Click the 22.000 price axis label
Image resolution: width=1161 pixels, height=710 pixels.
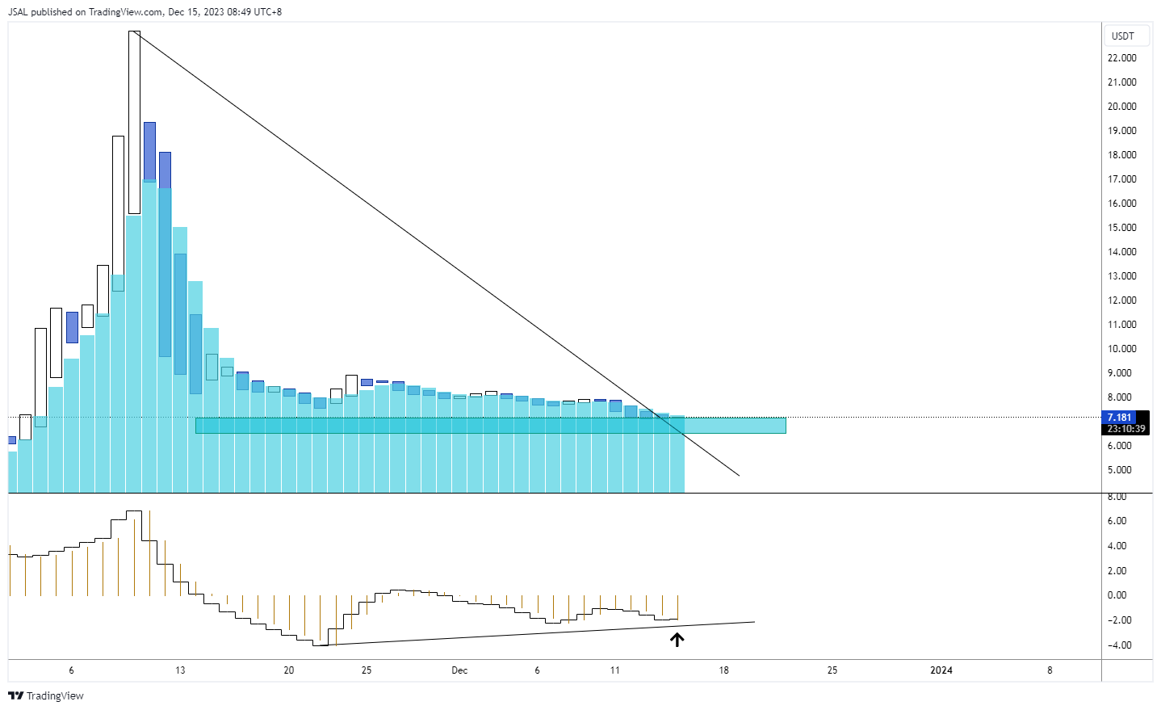1122,58
